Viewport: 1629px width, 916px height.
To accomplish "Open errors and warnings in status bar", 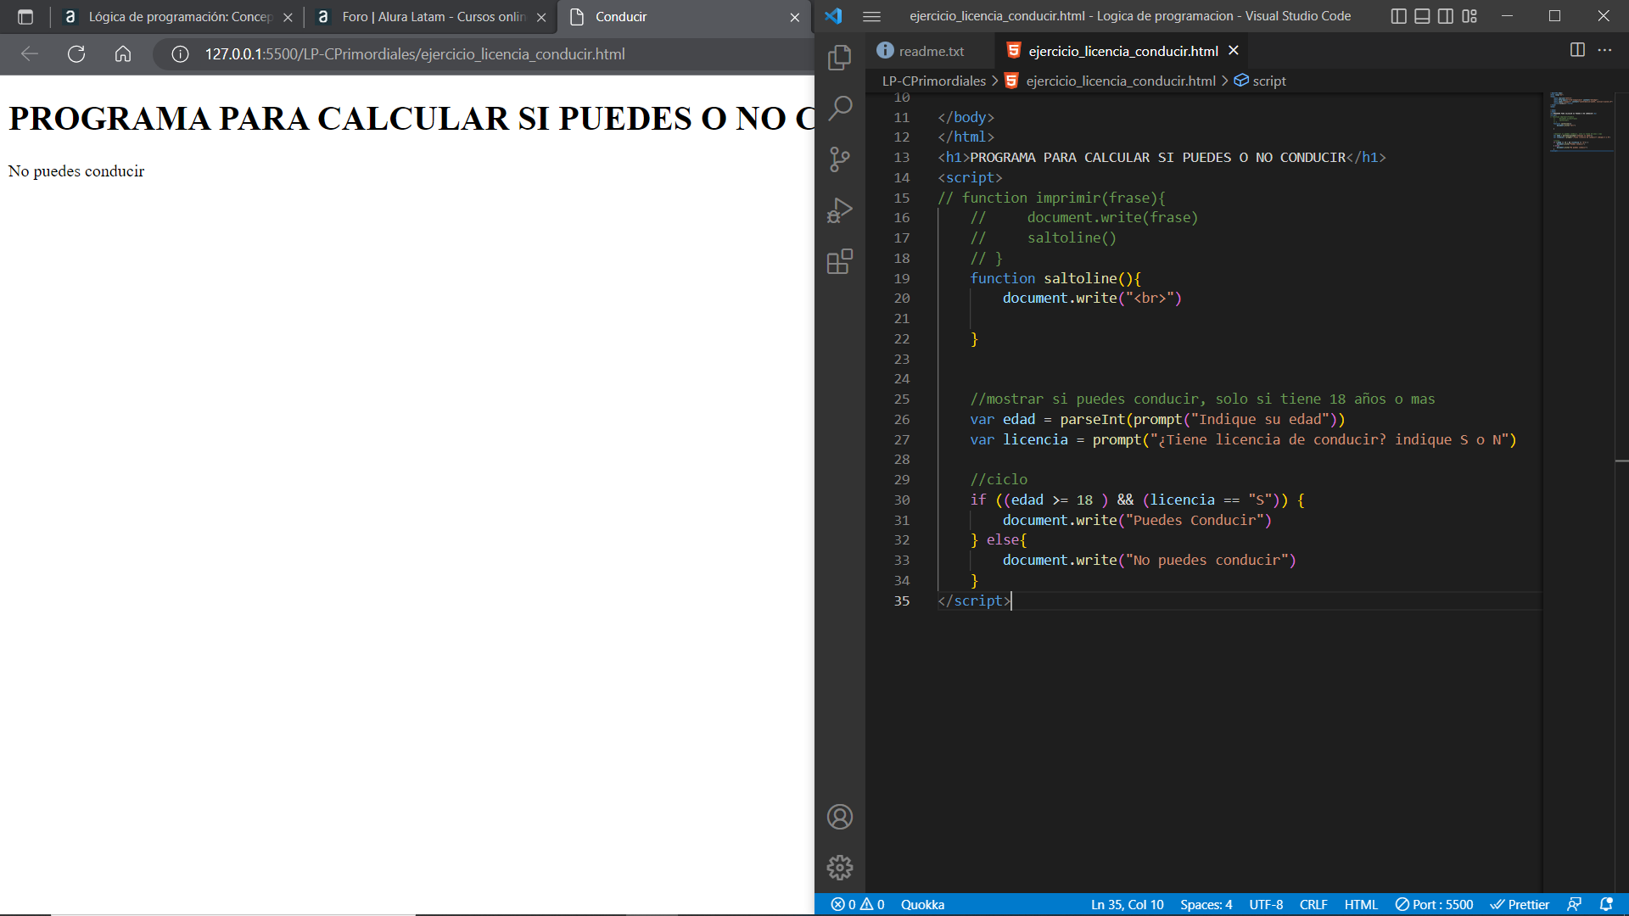I will coord(858,905).
